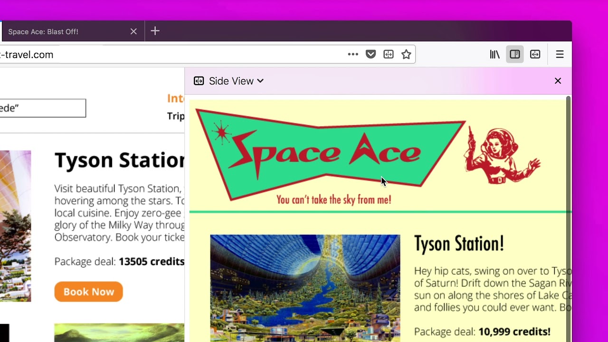
Task: Expand the Side View dropdown chevron
Action: [x=260, y=81]
